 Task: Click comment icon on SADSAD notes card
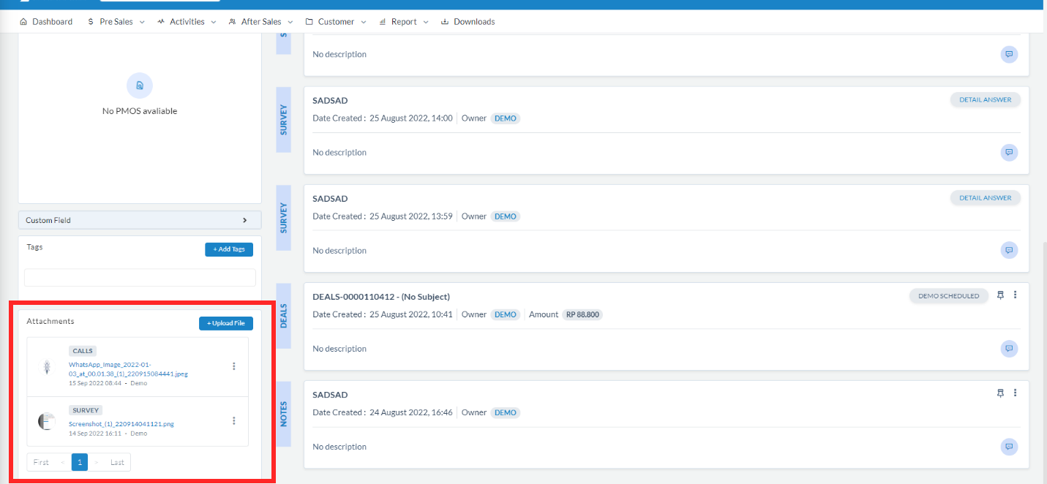point(1009,447)
